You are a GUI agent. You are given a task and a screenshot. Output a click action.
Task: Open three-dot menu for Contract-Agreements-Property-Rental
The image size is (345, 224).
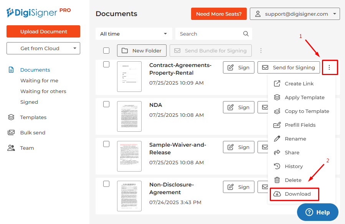pyautogui.click(x=330, y=67)
